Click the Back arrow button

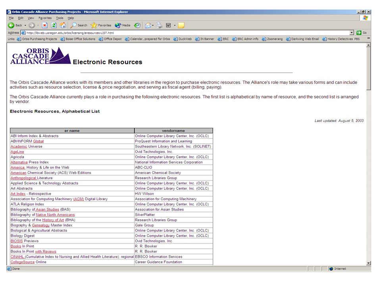15,25
